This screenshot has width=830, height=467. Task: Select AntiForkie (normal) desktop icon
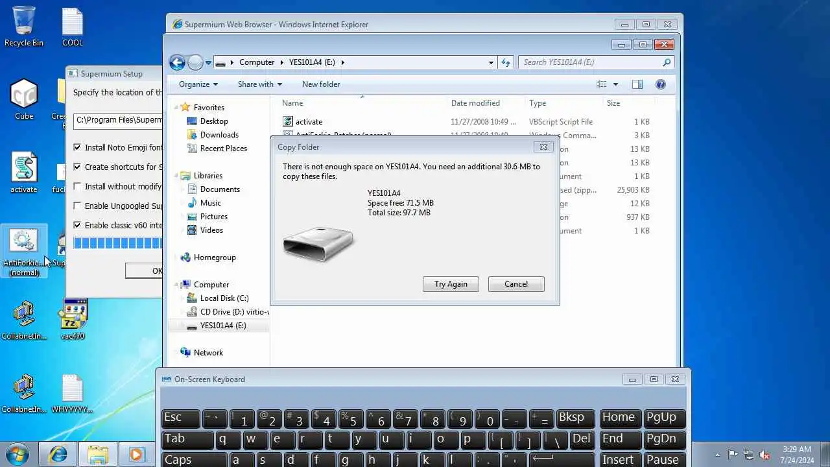(x=24, y=252)
